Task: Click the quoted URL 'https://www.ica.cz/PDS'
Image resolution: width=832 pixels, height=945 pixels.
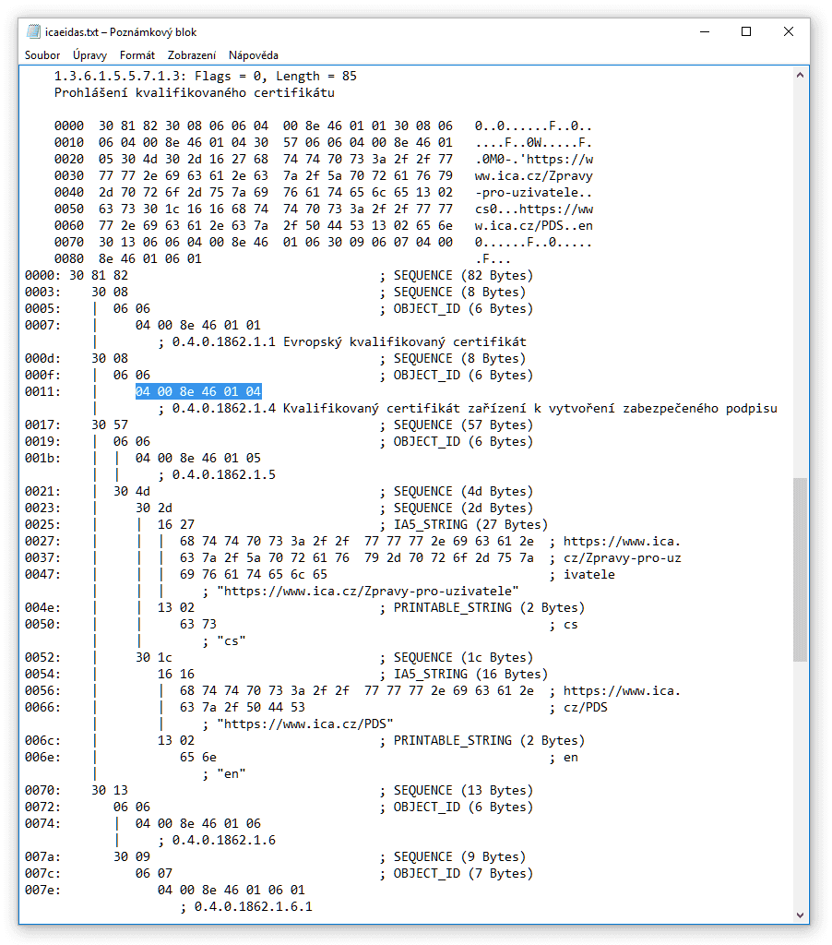Action: coord(304,724)
